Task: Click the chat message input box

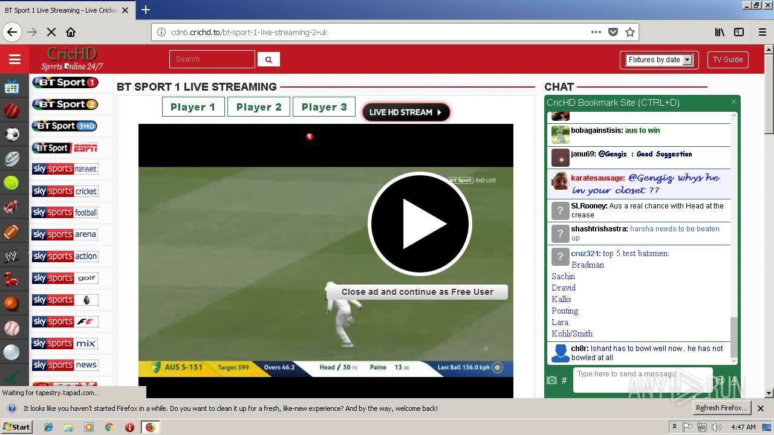Action: coord(642,380)
